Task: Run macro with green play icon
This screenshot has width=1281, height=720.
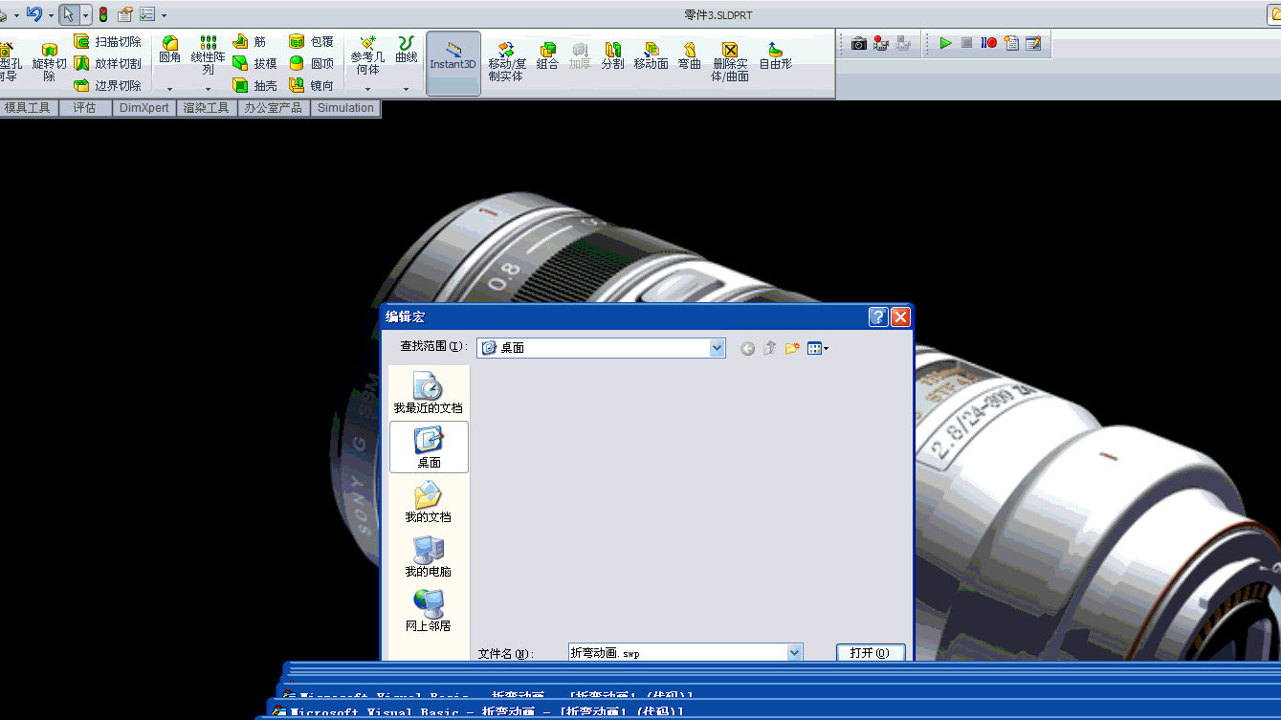Action: pyautogui.click(x=945, y=43)
